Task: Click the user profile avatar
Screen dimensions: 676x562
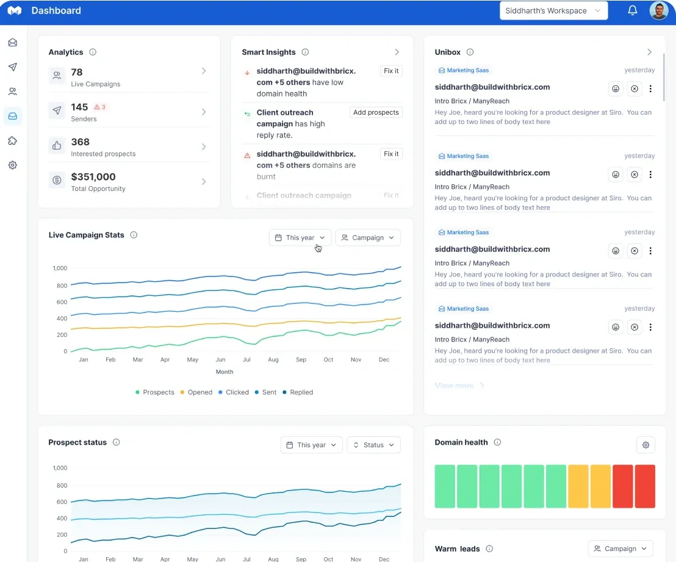Action: pyautogui.click(x=658, y=10)
